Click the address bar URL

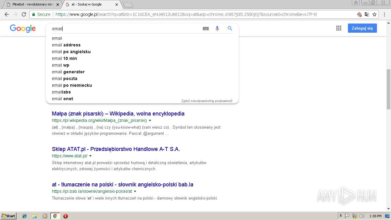[186, 14]
